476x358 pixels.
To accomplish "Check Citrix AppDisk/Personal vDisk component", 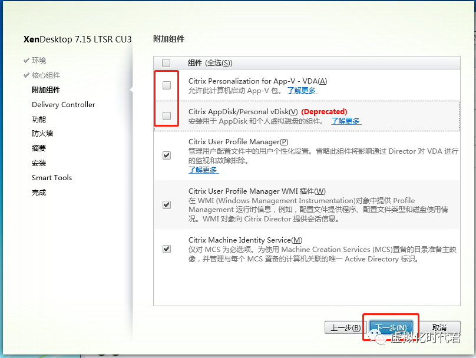I will pyautogui.click(x=167, y=115).
